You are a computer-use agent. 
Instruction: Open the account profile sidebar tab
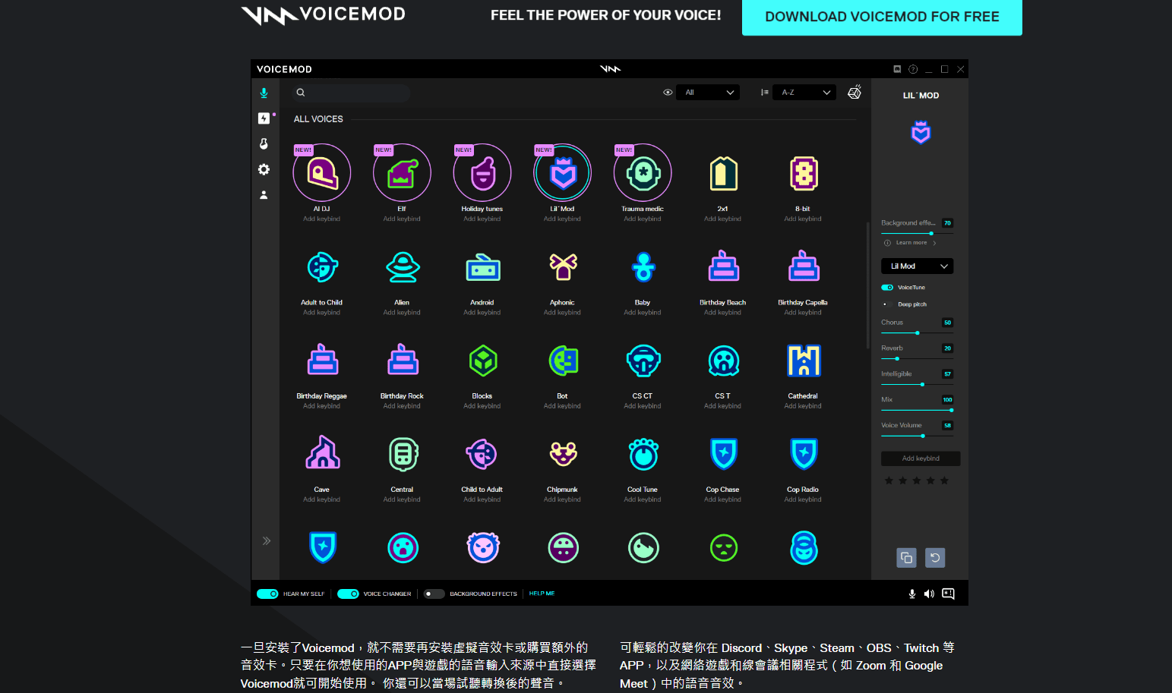coord(264,195)
